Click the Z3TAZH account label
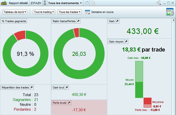Screen dimensions: 176x115 tap(36, 3)
